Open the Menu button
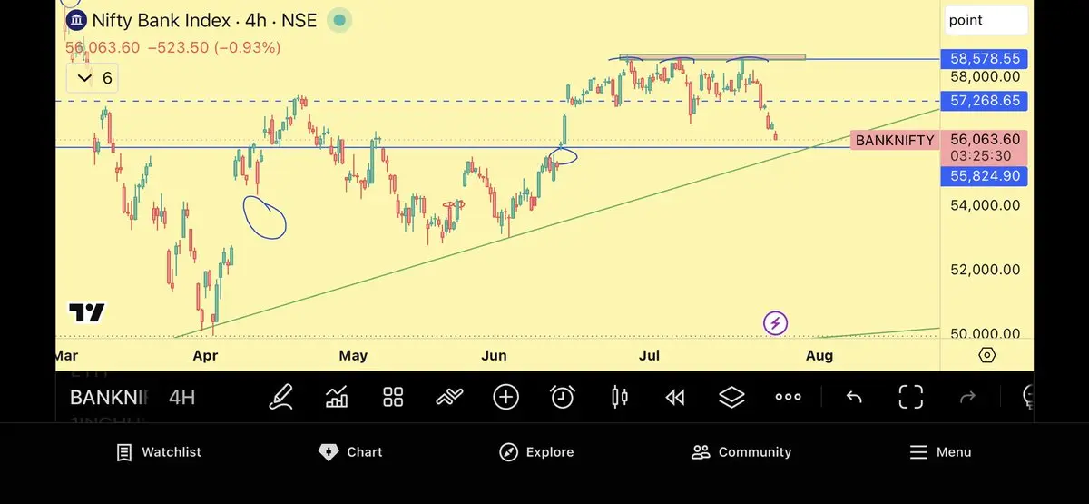 pyautogui.click(x=940, y=452)
